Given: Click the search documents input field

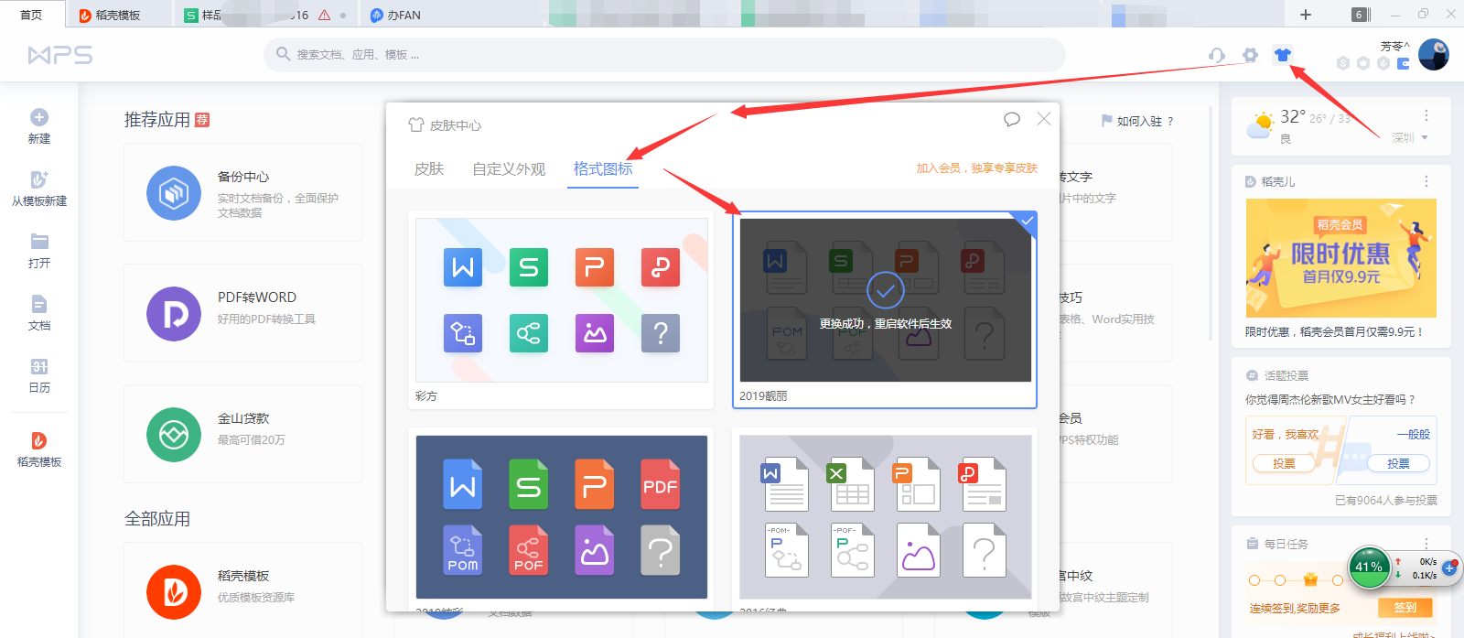Looking at the screenshot, I should click(668, 55).
